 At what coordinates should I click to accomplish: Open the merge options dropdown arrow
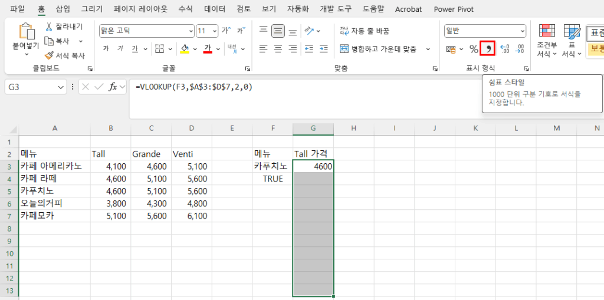click(x=428, y=49)
